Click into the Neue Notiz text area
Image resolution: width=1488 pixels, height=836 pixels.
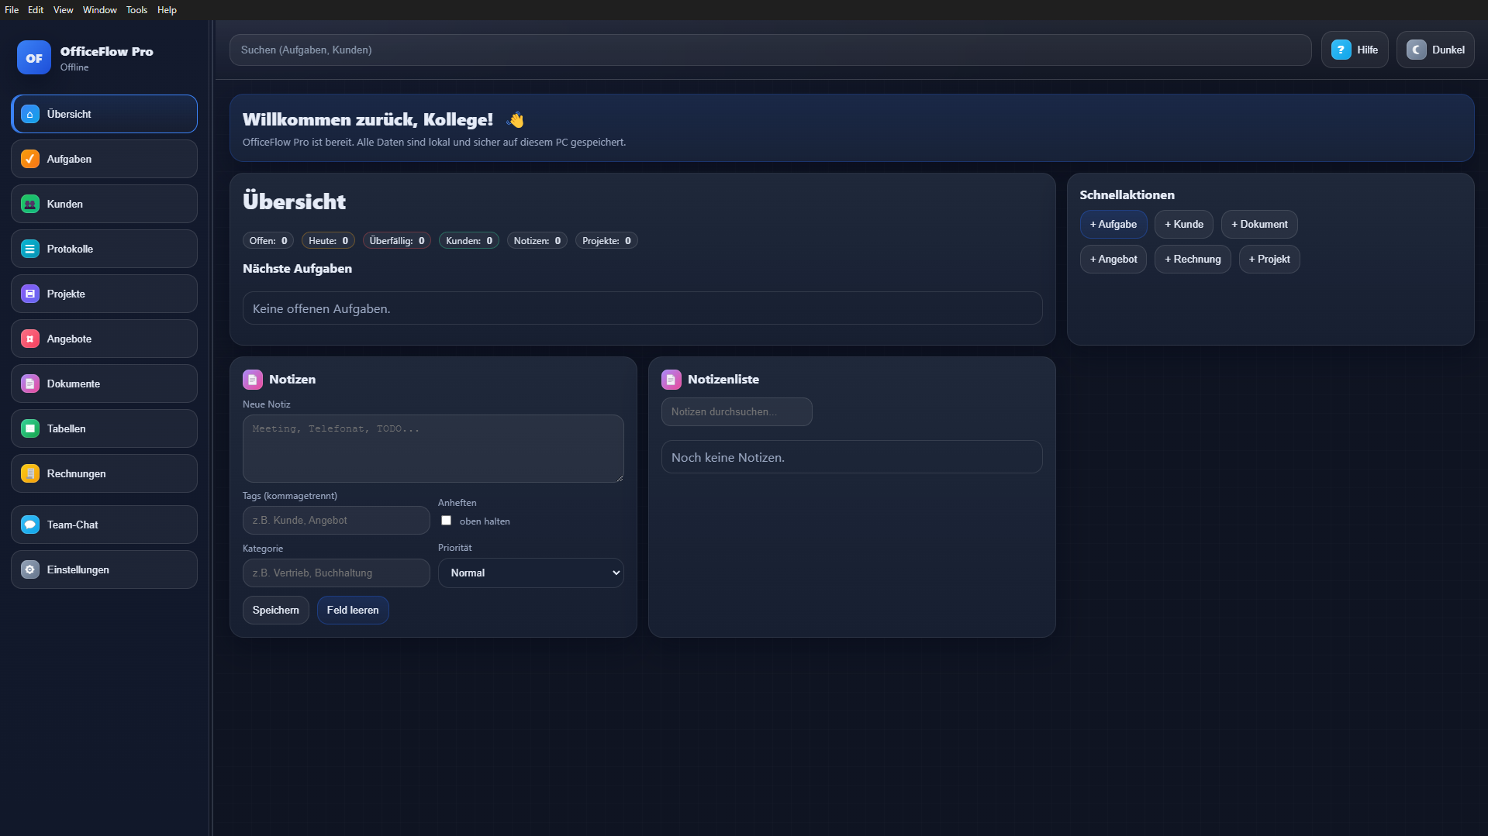click(433, 449)
